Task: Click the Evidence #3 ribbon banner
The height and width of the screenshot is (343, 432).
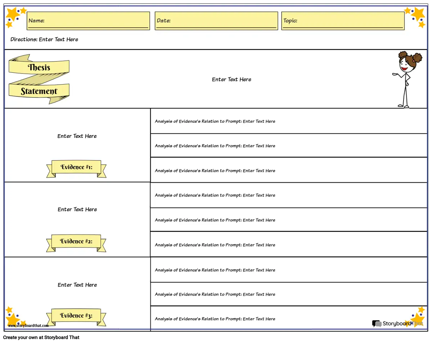Action: coord(76,316)
